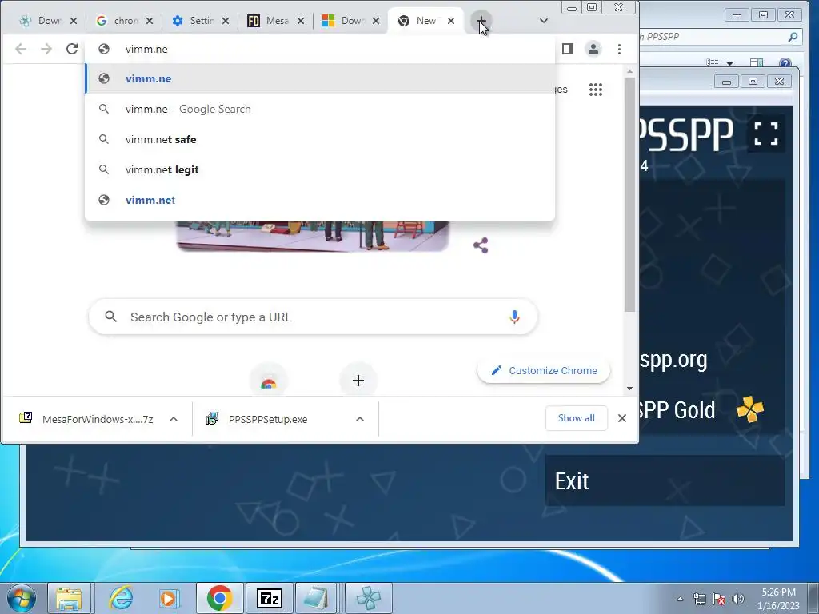
Task: Click the Google search box
Action: point(314,317)
